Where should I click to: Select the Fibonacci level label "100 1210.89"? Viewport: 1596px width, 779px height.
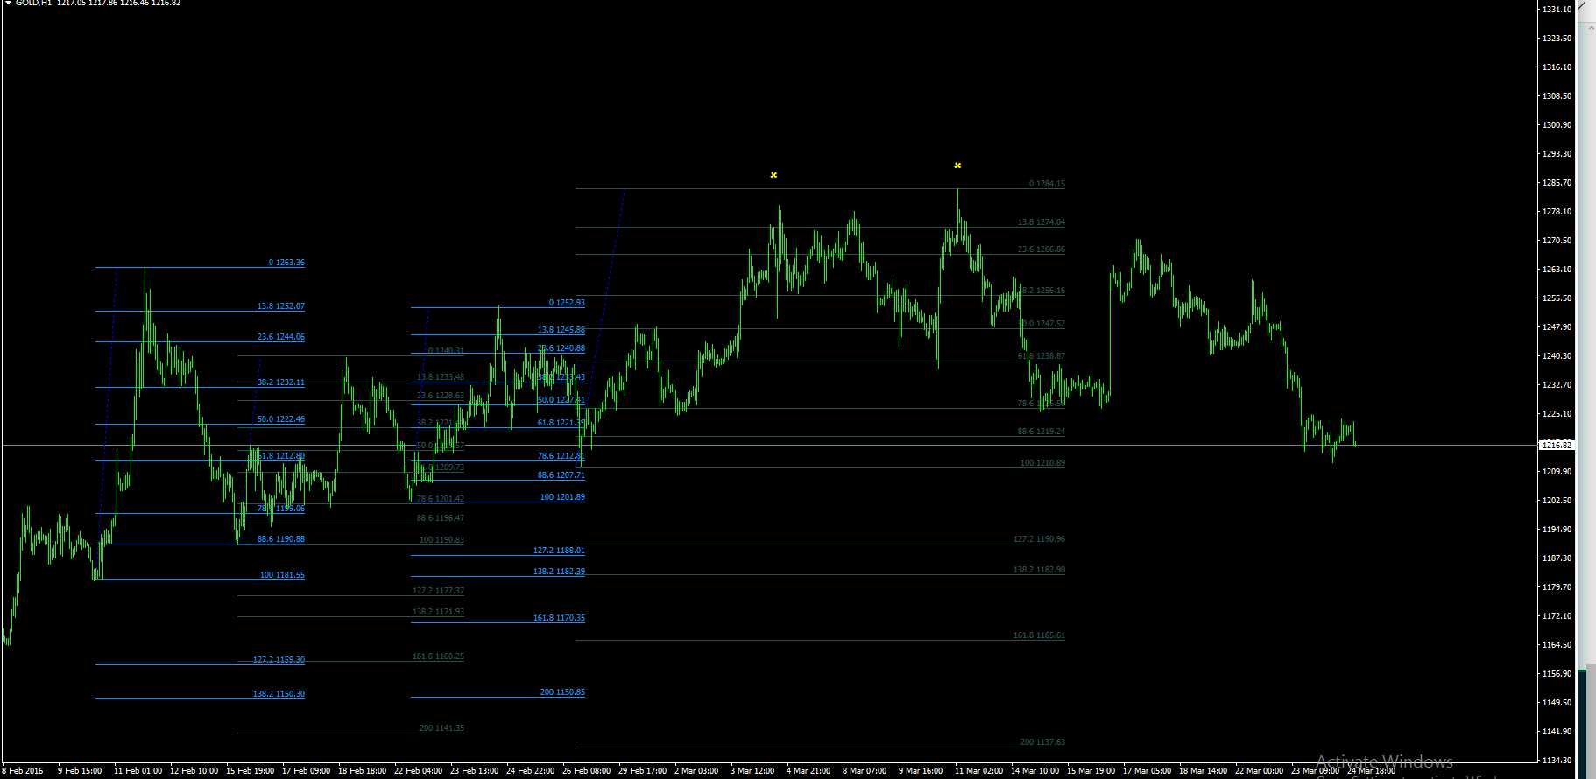[1042, 463]
